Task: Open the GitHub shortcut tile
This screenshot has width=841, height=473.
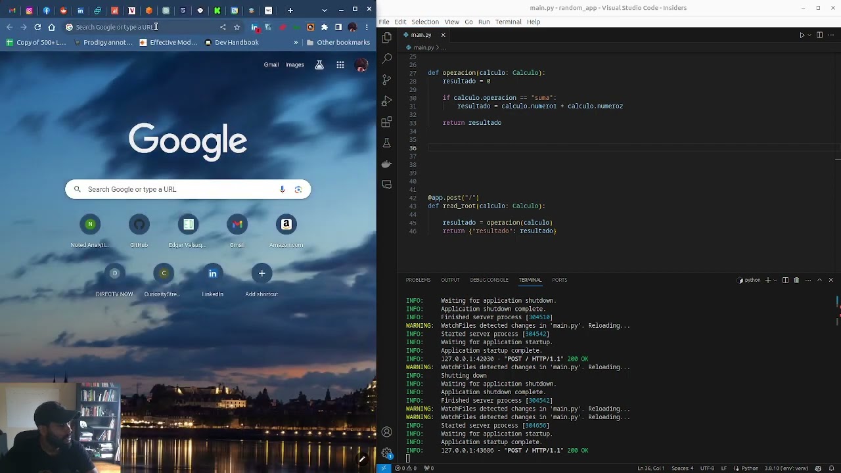Action: coord(139,231)
